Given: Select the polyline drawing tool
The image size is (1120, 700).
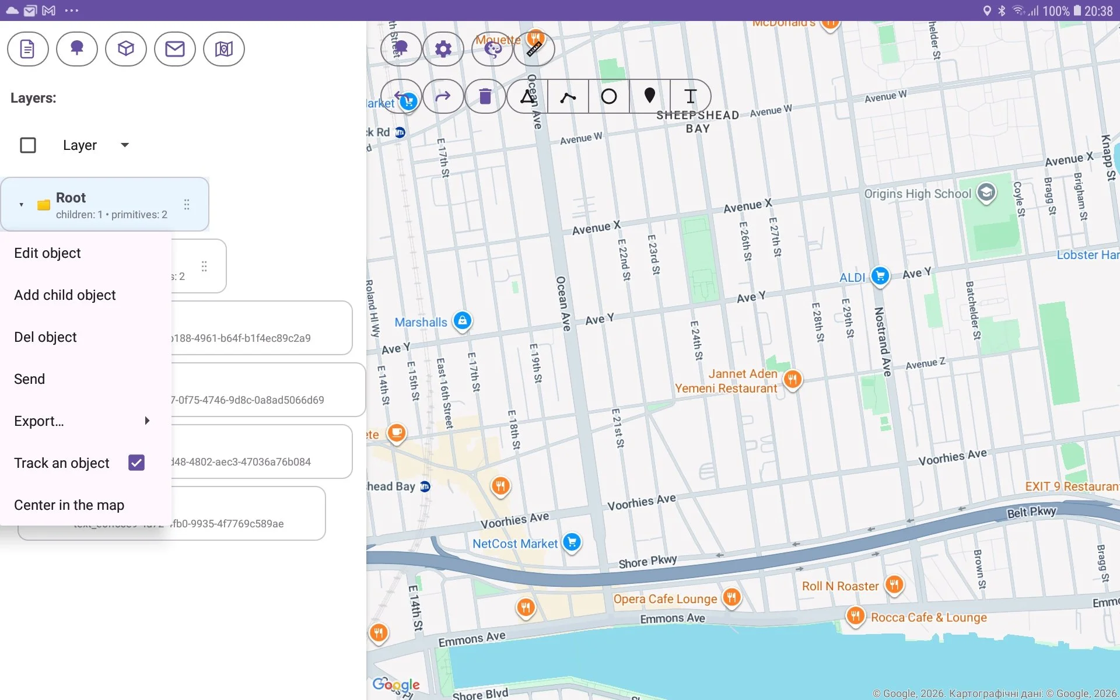Looking at the screenshot, I should pyautogui.click(x=568, y=96).
